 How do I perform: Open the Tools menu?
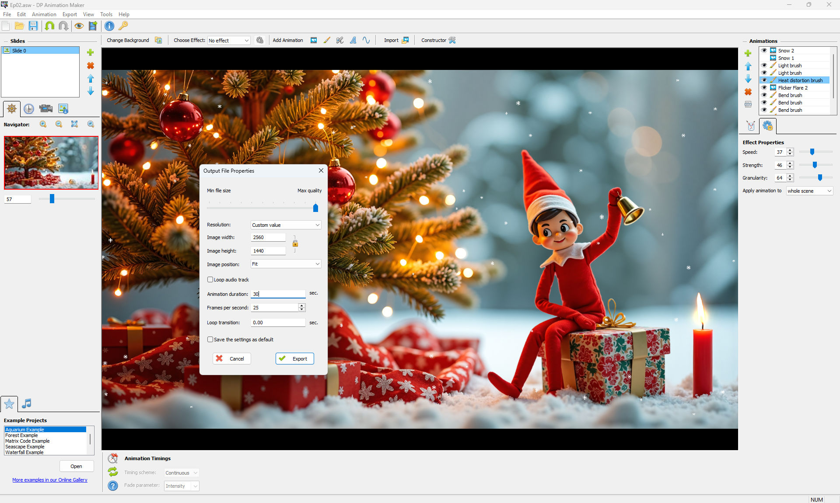click(x=106, y=14)
